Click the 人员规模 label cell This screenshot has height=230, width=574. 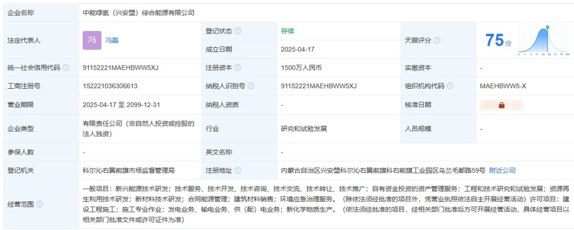click(x=438, y=129)
